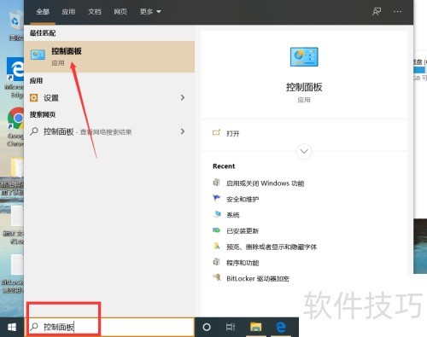The height and width of the screenshot is (337, 427).
Task: Click the magnifier icon beside web search result
Action: click(34, 131)
